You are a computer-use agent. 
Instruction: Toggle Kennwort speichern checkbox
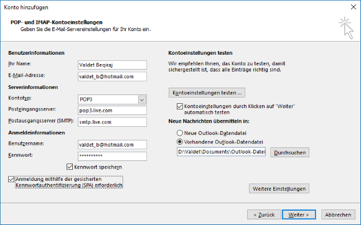click(x=70, y=167)
